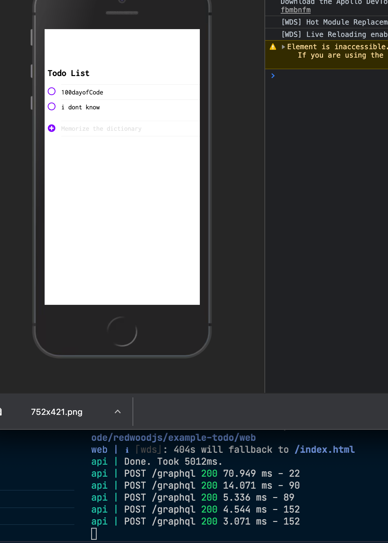Click the POST /graphql 5.336 ms line
Image resolution: width=388 pixels, height=543 pixels.
click(193, 497)
